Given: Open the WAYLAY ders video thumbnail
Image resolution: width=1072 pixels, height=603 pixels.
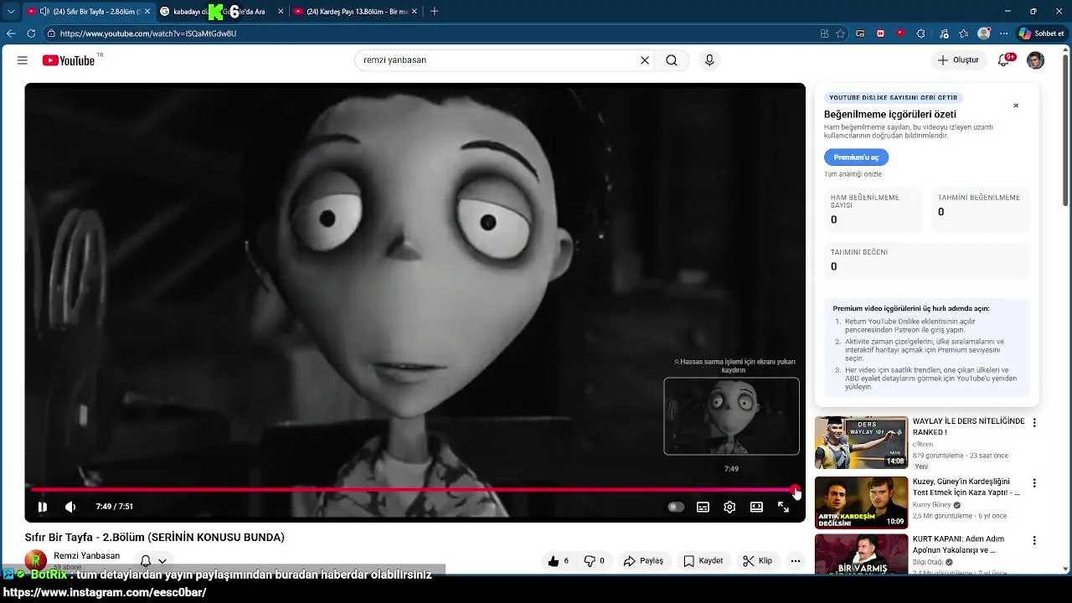Looking at the screenshot, I should point(861,443).
